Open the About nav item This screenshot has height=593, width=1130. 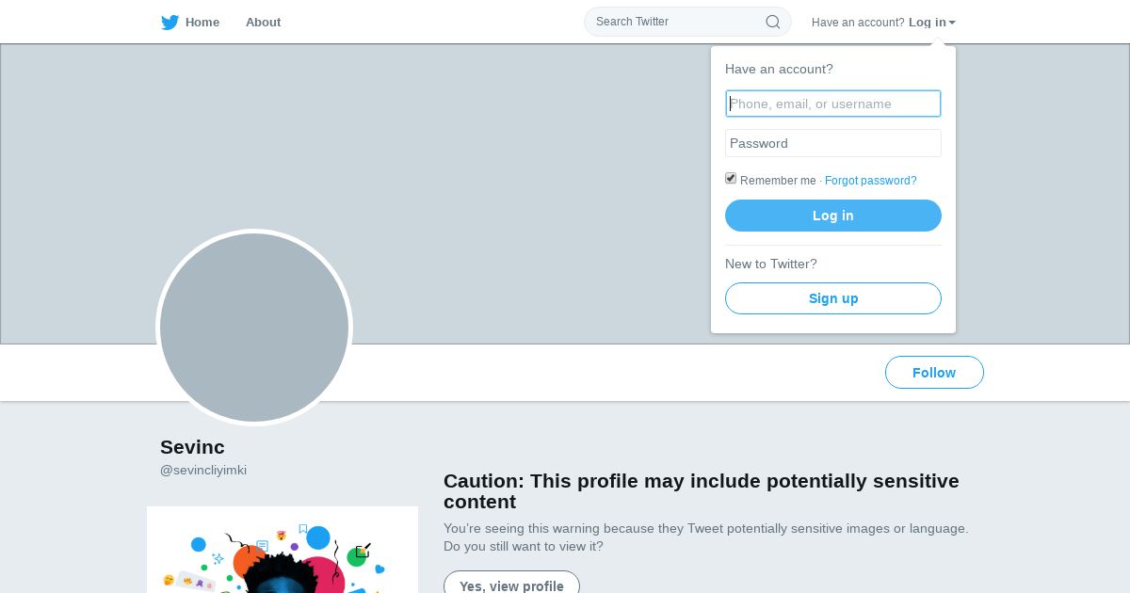coord(263,23)
